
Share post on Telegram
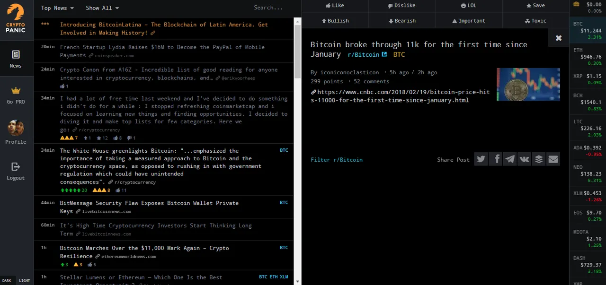point(510,159)
